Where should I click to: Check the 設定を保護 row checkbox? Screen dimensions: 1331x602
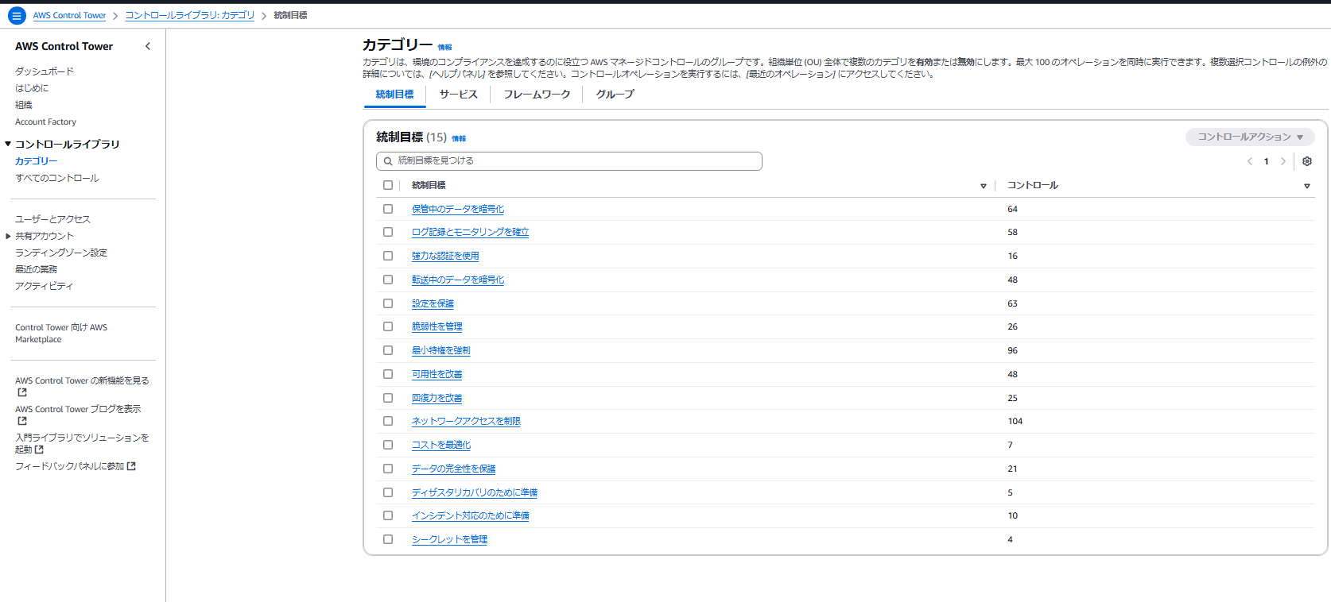tap(388, 303)
